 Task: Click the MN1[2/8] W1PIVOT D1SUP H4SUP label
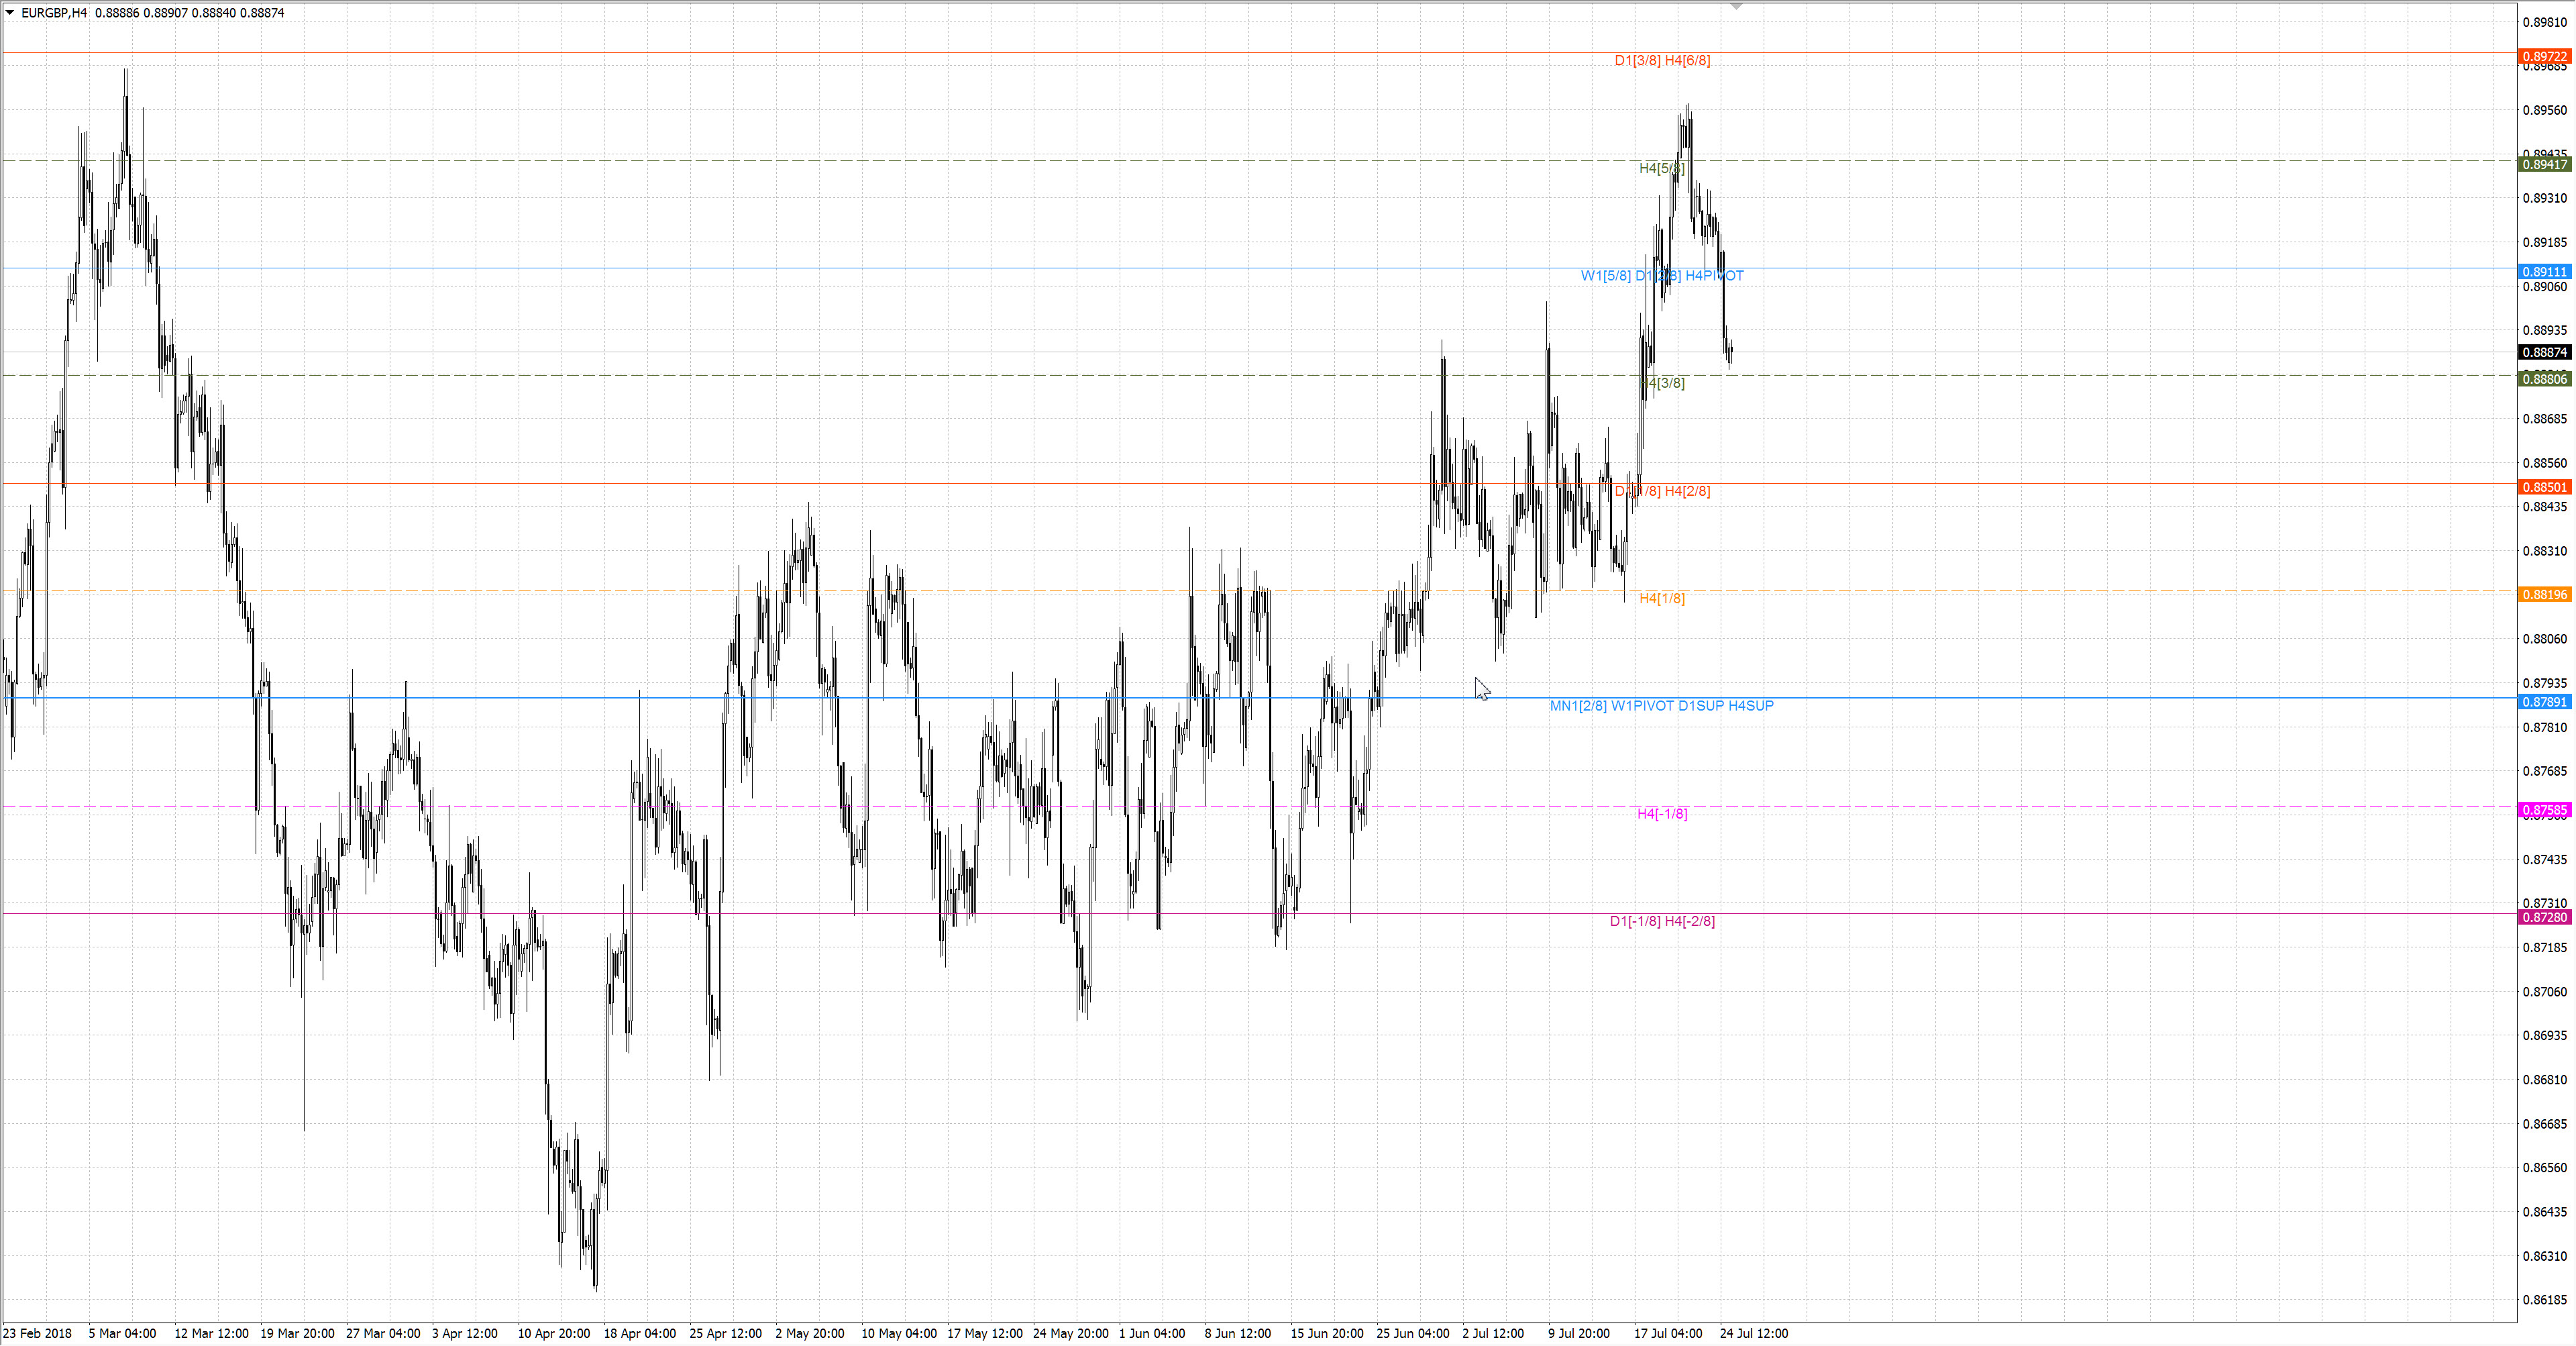[1661, 706]
